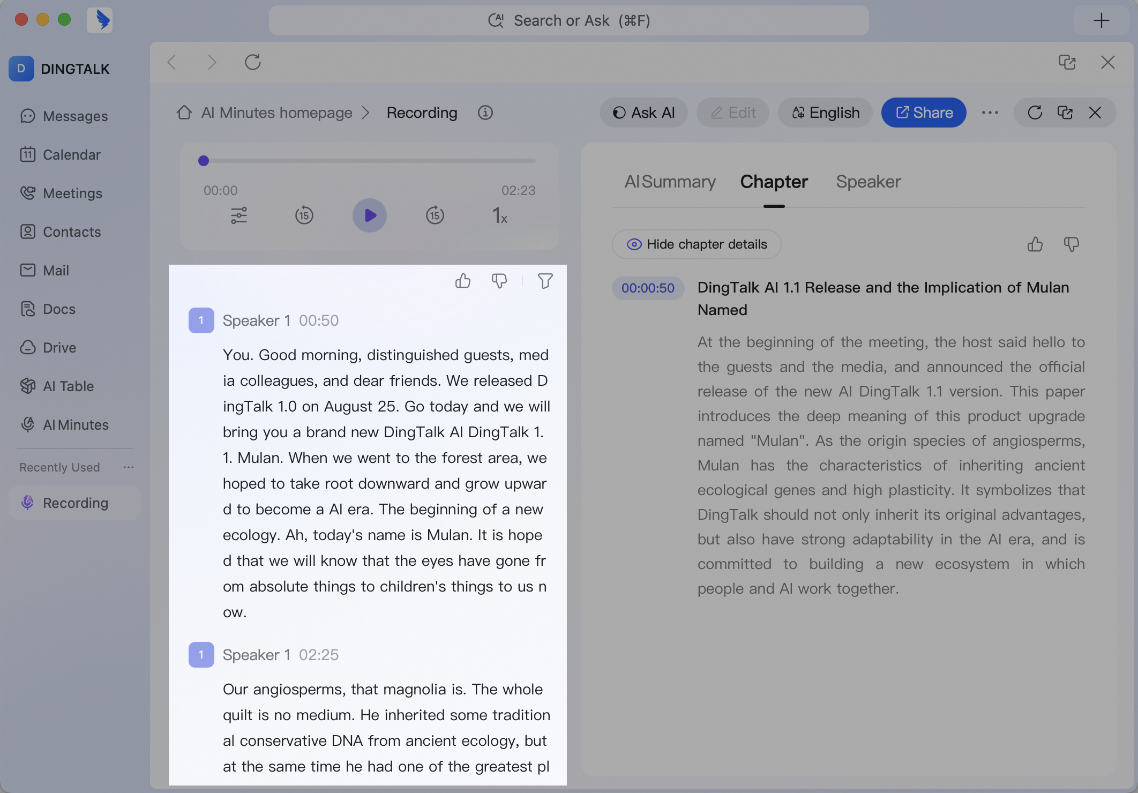1138x793 pixels.
Task: Open the English language selector
Action: pos(825,113)
